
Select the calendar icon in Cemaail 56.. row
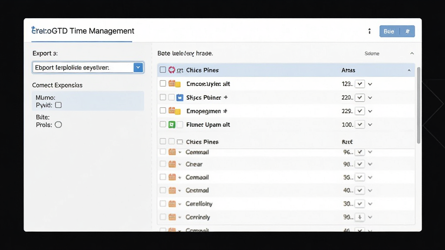pos(172,177)
